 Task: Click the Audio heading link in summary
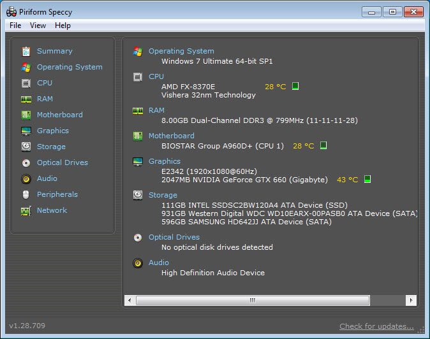click(x=159, y=263)
